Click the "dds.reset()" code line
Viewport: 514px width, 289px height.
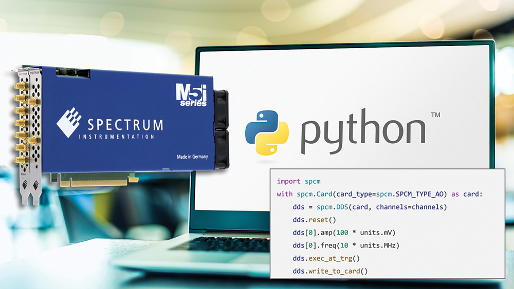315,220
